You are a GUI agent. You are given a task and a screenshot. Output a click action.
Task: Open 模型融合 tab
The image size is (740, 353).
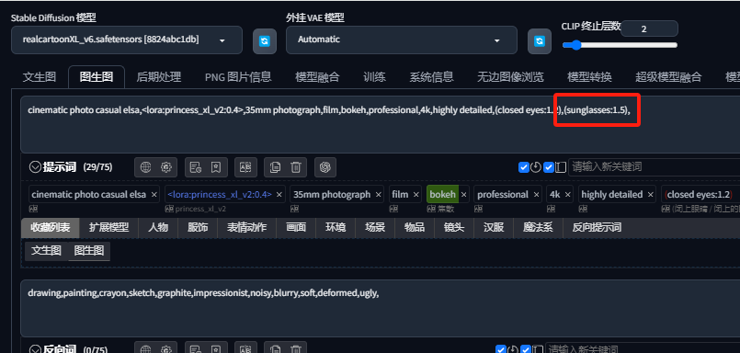317,77
